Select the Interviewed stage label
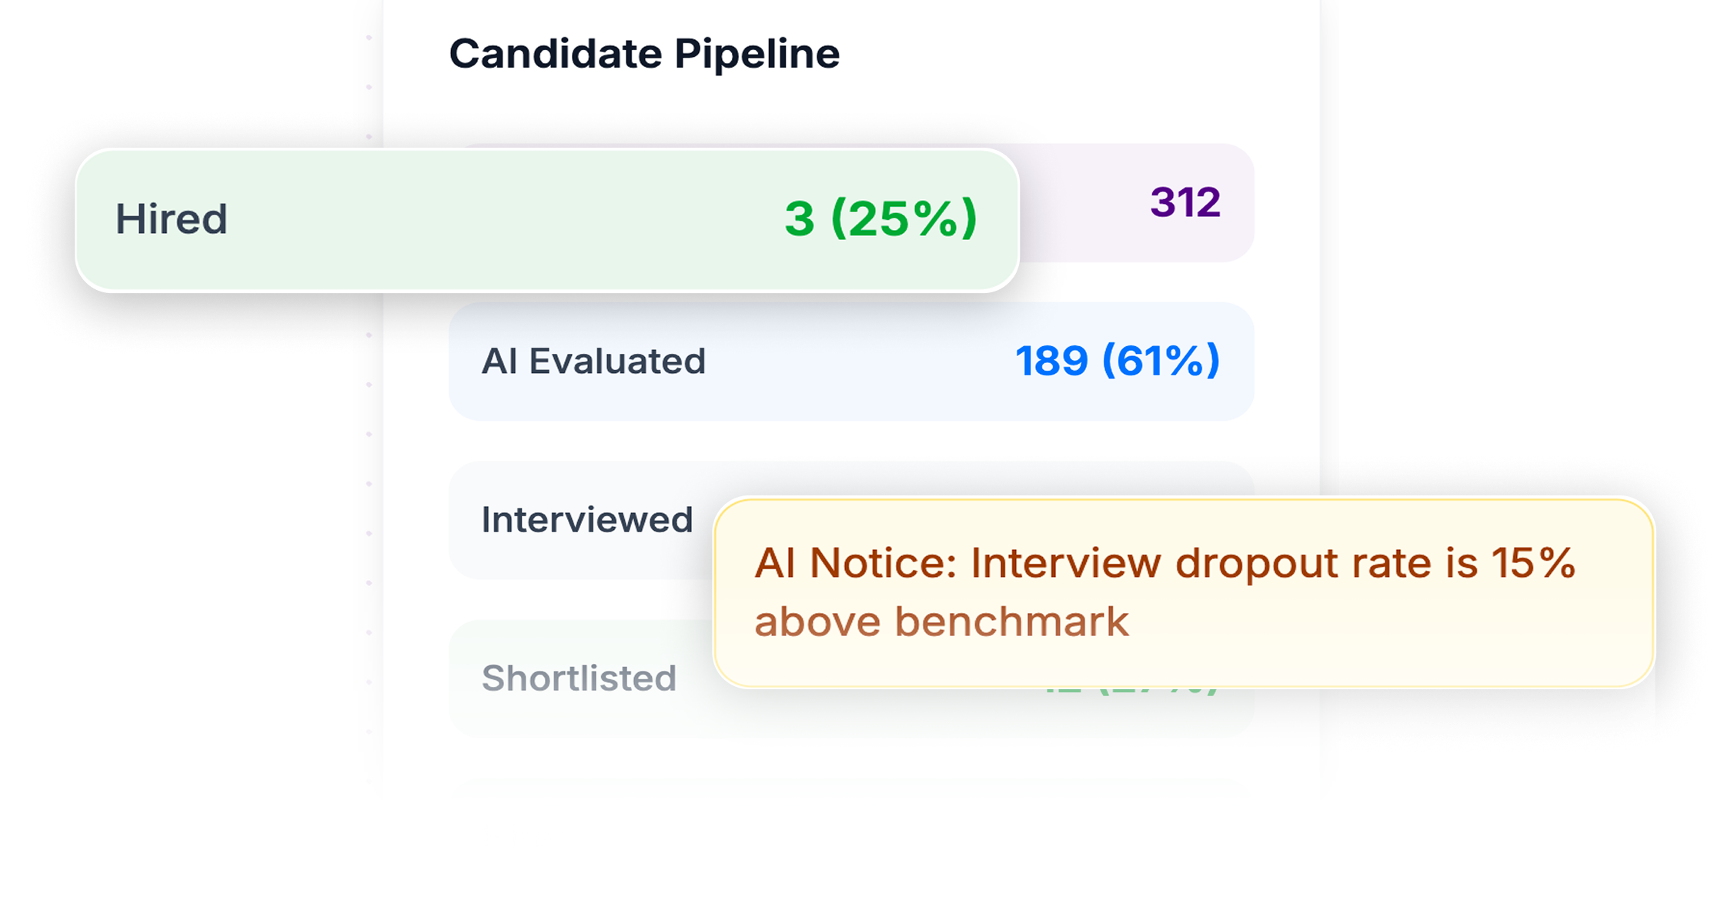Screen dimensions: 1714x920 [x=586, y=519]
